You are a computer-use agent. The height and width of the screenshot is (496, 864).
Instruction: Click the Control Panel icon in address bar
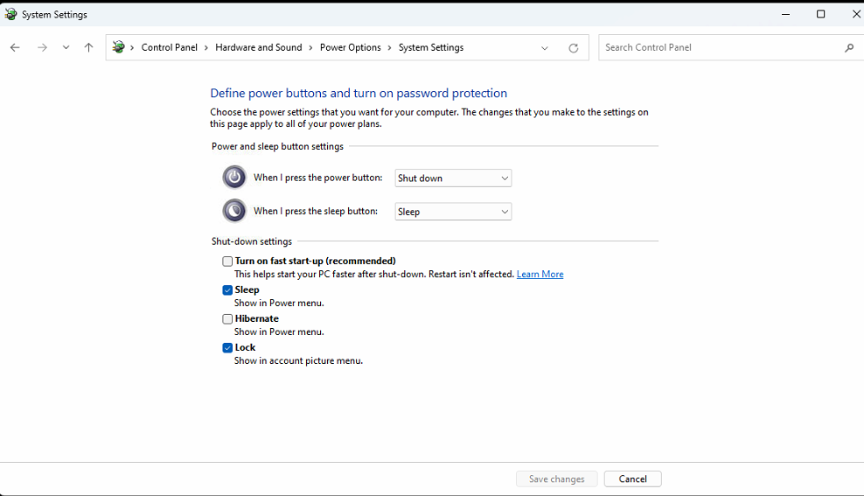(x=118, y=47)
